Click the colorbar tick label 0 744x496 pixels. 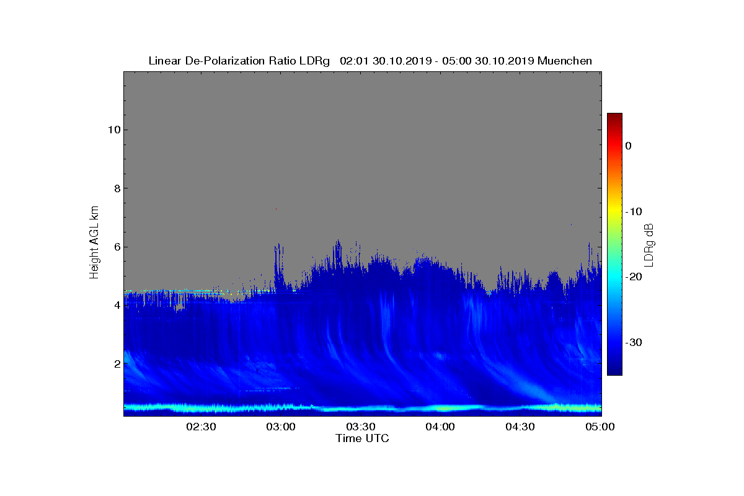coord(628,146)
